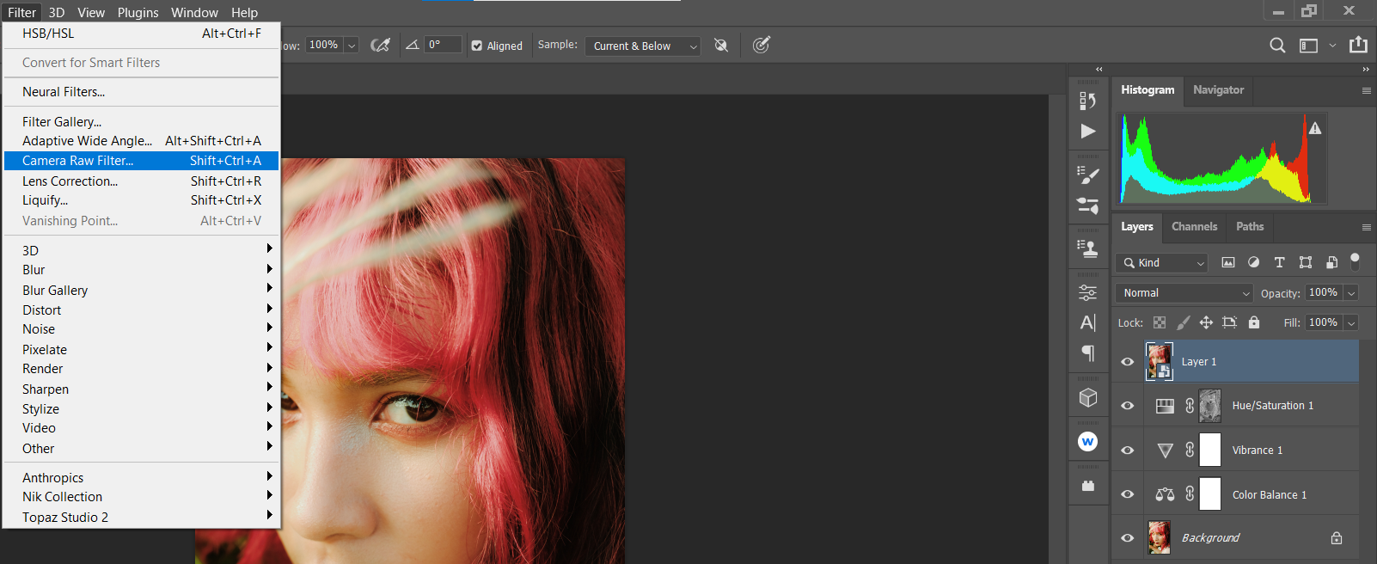Open the workspace layout switcher icon
1377x564 pixels.
pyautogui.click(x=1308, y=46)
